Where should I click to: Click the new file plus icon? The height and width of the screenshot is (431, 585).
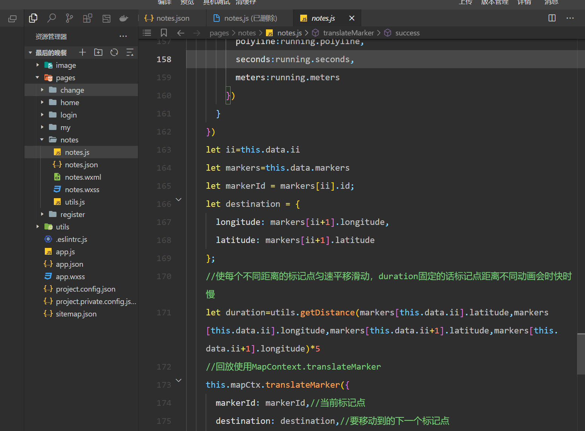point(82,52)
